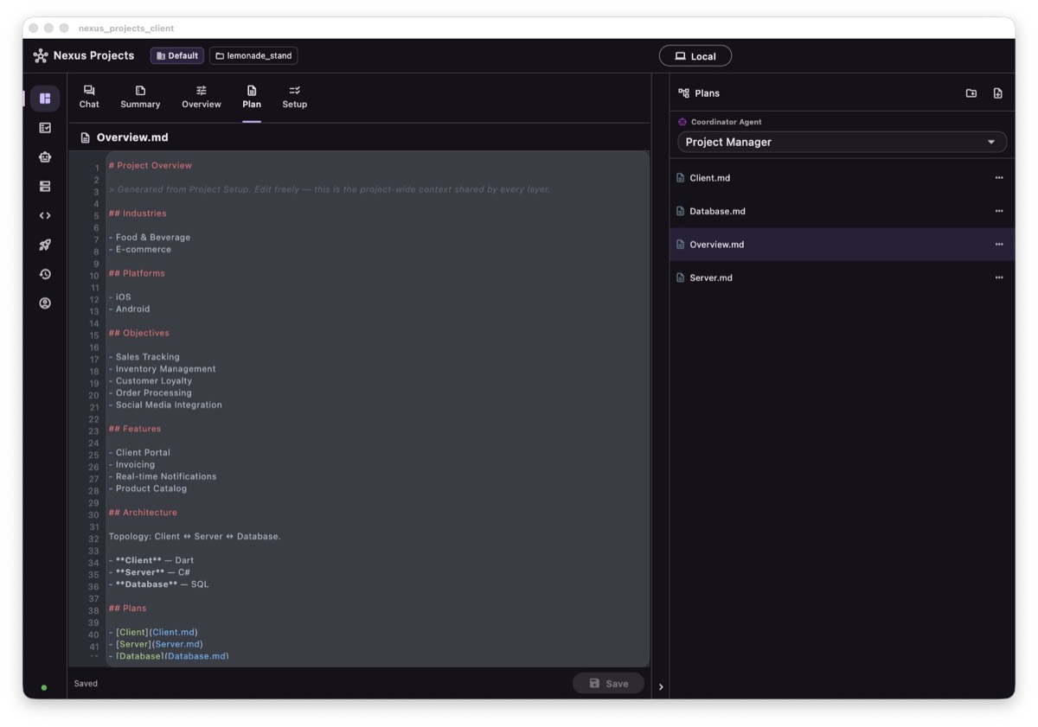Open Client.md in the plans list
This screenshot has height=727, width=1038.
[x=843, y=178]
